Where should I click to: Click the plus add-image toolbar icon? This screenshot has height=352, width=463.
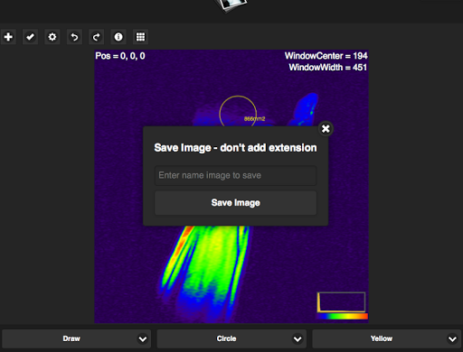[x=8, y=37]
